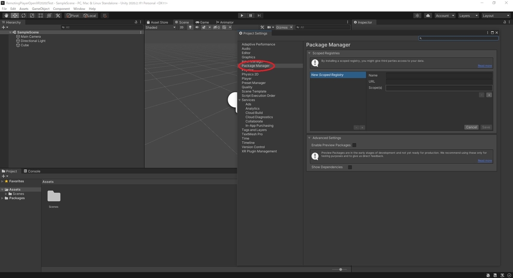Open the SampleScene row three-dot options
This screenshot has height=278, width=513.
[x=141, y=32]
